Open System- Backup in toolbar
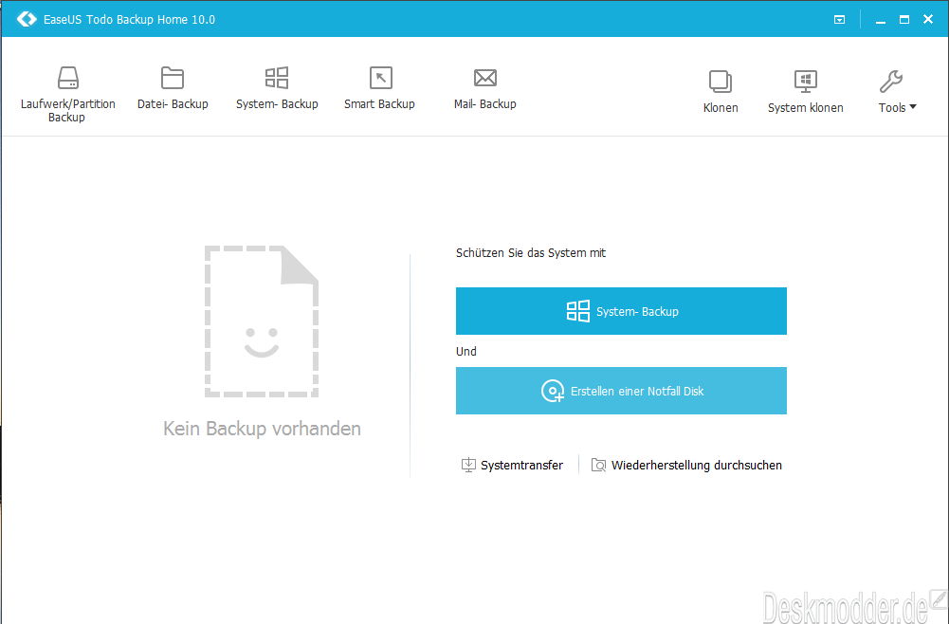The height and width of the screenshot is (624, 949). (277, 88)
